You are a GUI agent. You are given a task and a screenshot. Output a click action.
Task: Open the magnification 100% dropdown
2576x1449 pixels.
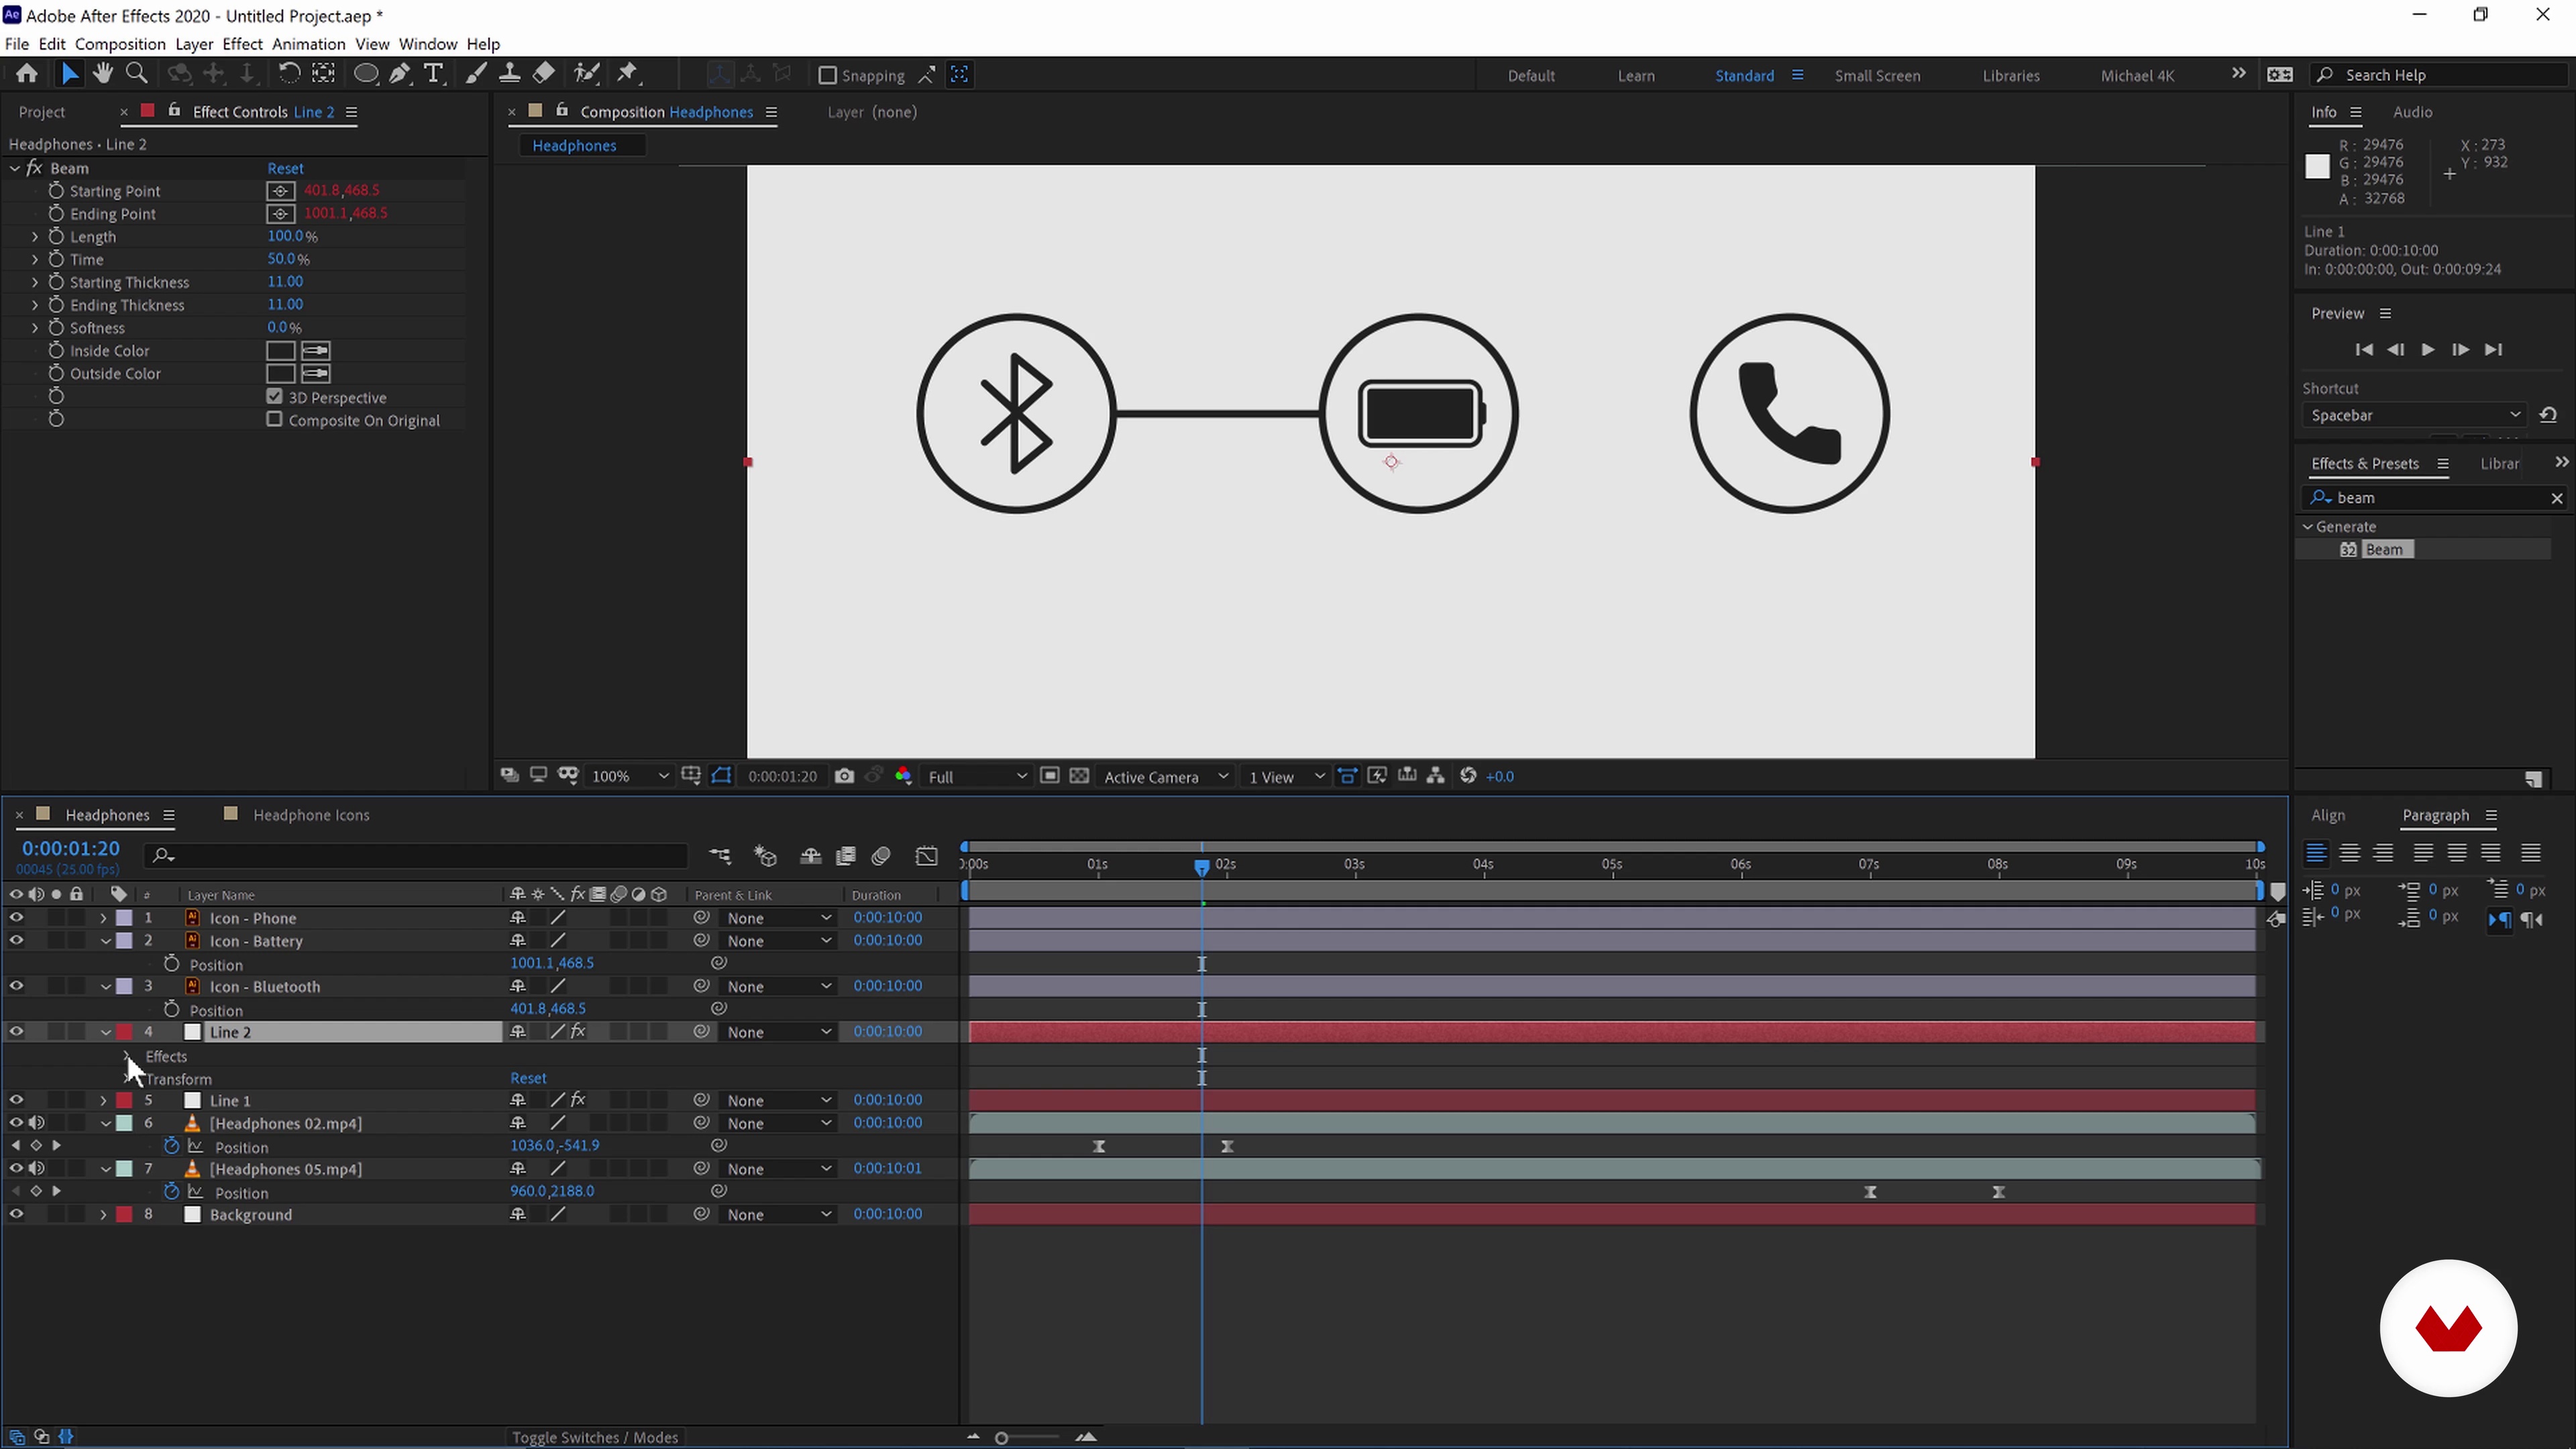(630, 777)
